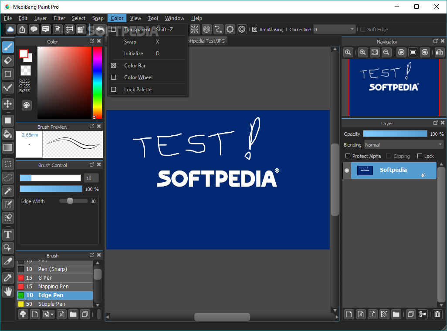Viewport: 447px width, 331px height.
Task: Enable Color Wheel in Color menu
Action: (113, 77)
